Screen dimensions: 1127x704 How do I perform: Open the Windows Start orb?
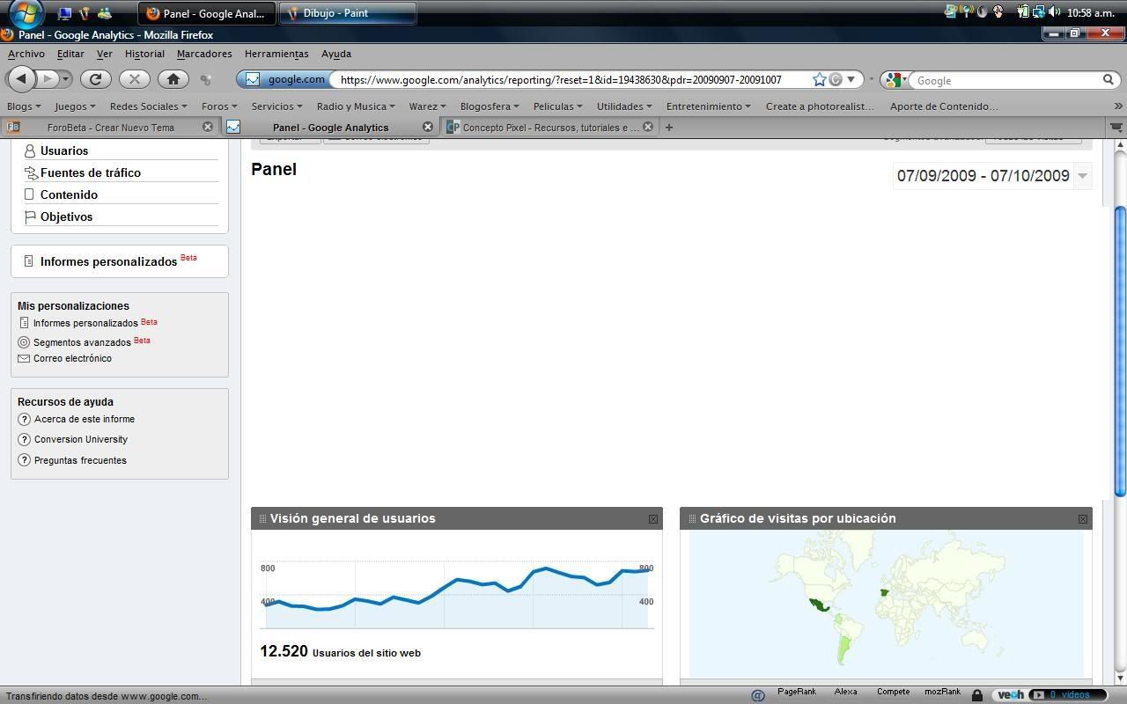coord(25,13)
